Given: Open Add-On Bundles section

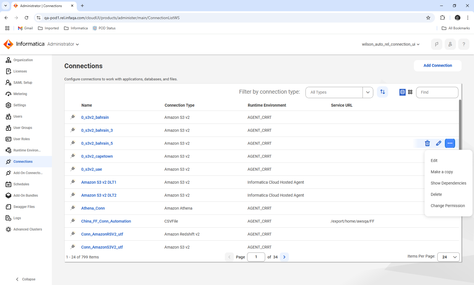Looking at the screenshot, I should [25, 196].
